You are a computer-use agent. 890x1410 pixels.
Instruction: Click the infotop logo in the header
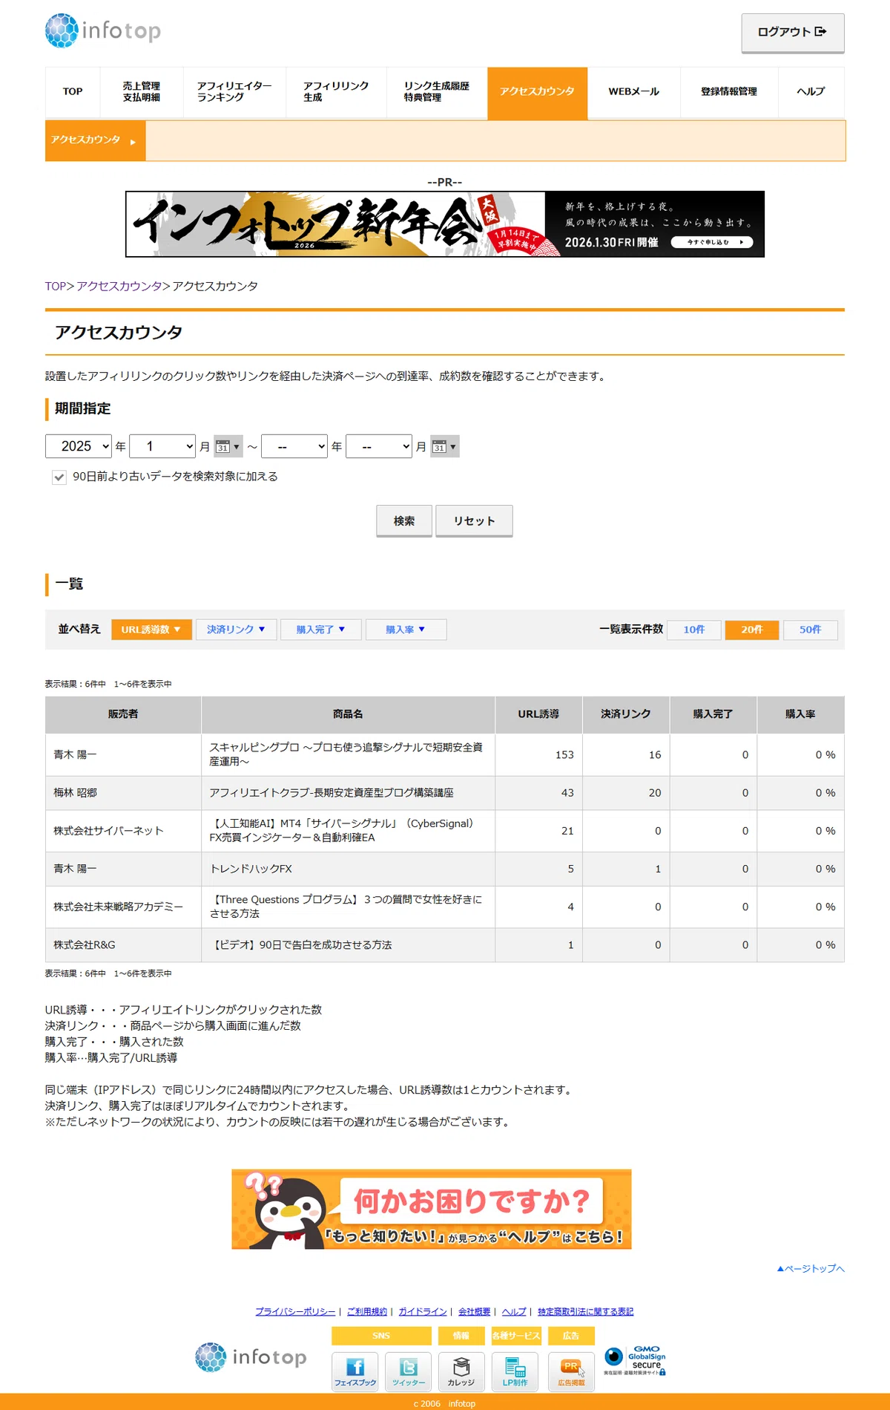pos(102,30)
